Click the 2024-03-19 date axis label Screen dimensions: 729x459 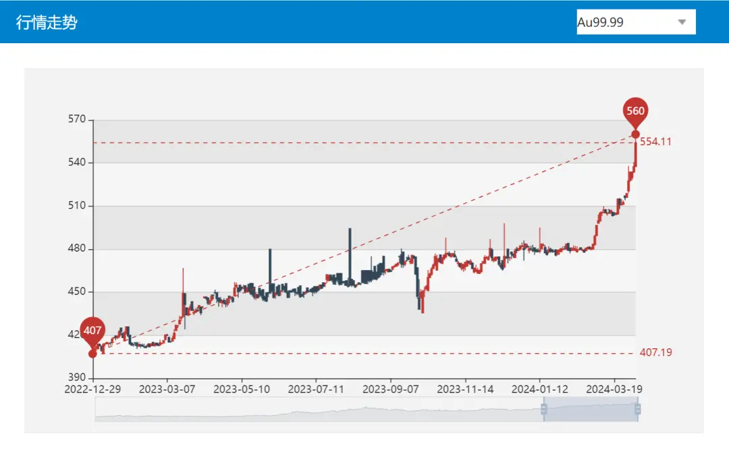coord(614,389)
